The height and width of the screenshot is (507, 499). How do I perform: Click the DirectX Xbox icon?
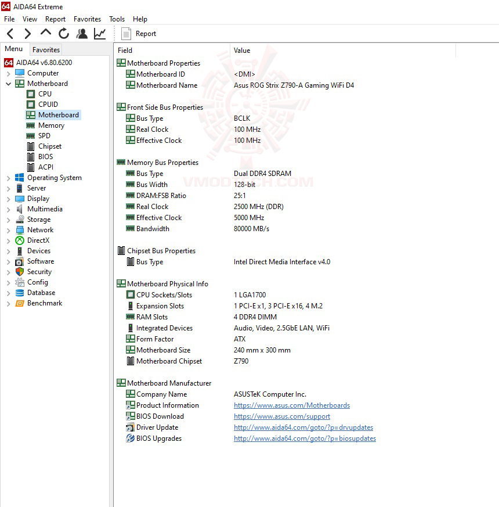tap(20, 240)
